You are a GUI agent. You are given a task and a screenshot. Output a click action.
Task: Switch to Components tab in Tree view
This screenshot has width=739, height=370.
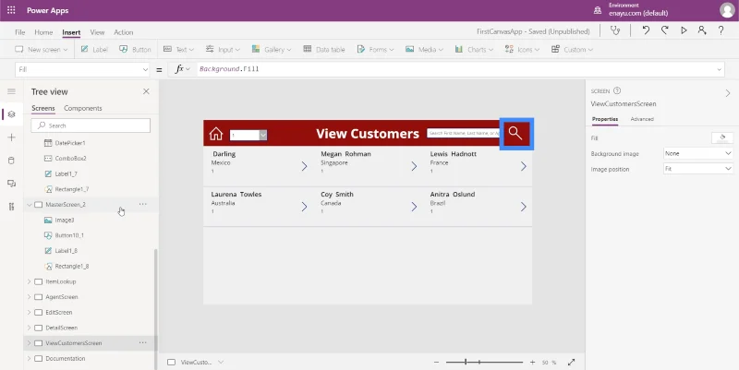(83, 108)
